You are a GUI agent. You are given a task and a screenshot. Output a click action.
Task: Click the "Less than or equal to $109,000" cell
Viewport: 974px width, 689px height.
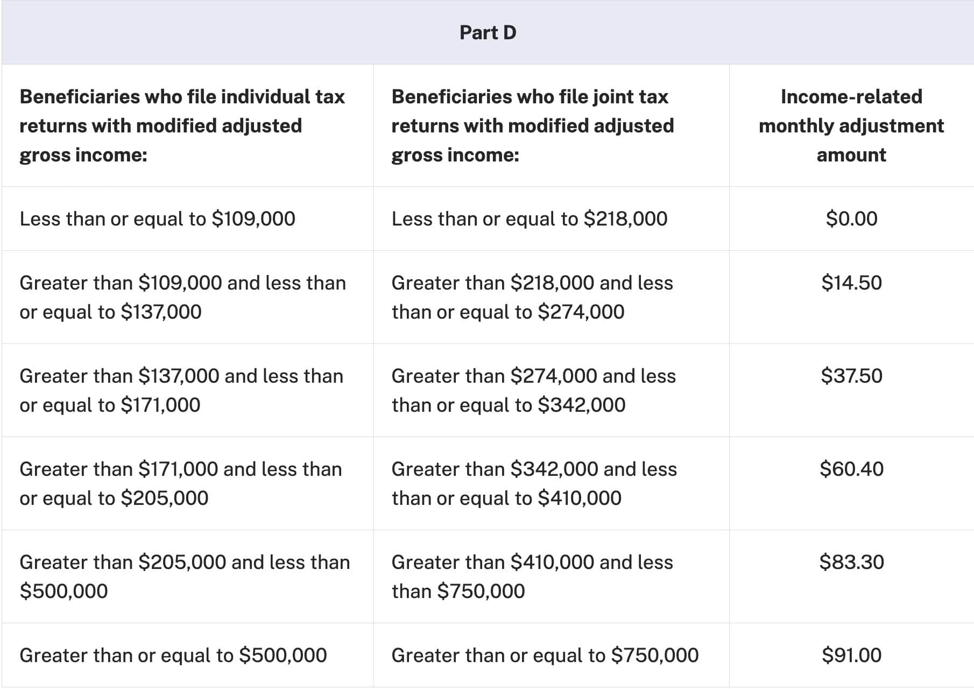[x=157, y=219]
